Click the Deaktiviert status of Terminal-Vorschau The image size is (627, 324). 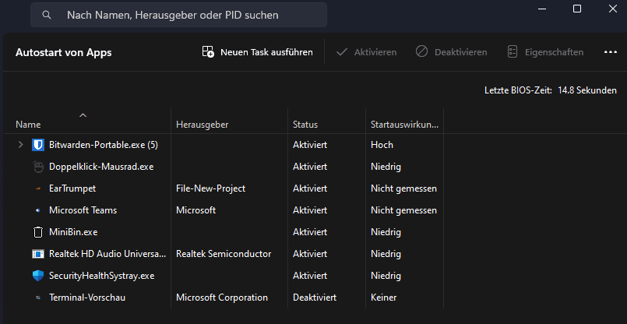(315, 298)
